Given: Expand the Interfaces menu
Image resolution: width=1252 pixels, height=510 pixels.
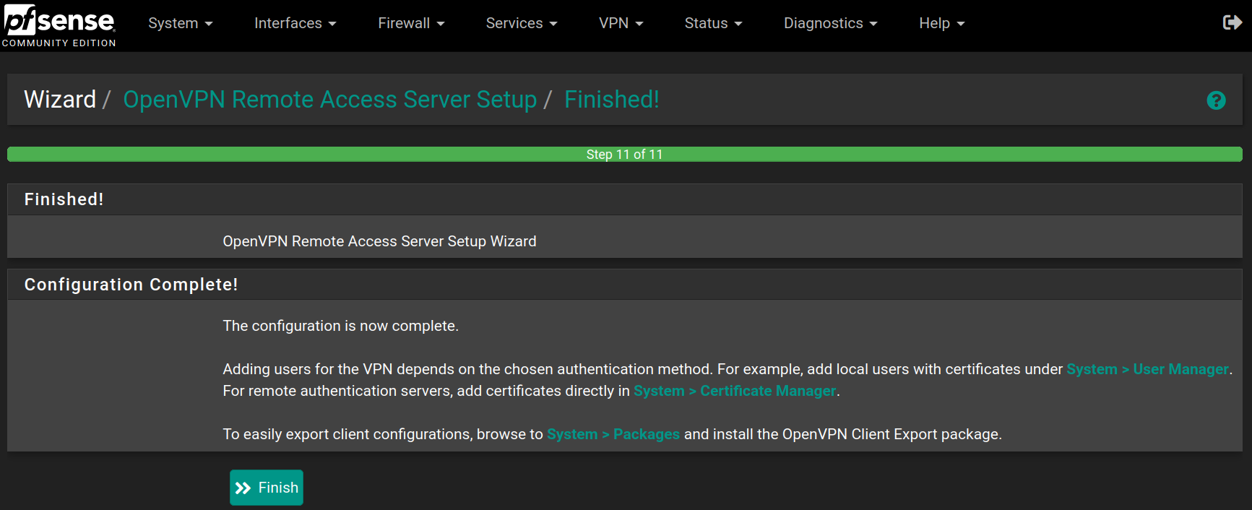Looking at the screenshot, I should [295, 23].
